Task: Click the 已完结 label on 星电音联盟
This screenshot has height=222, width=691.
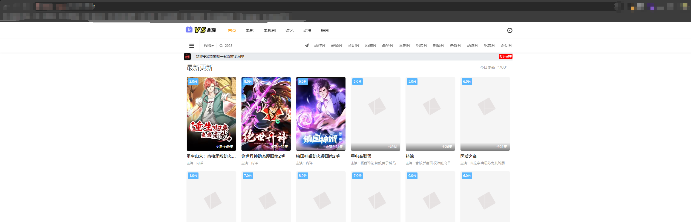Action: click(x=392, y=147)
